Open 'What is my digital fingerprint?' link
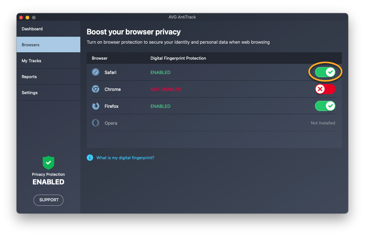 pos(125,158)
